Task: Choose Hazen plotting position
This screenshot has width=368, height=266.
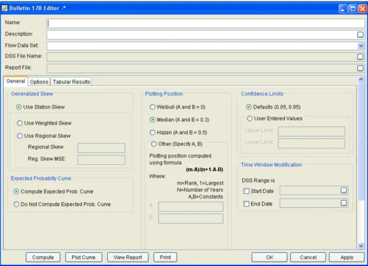Action: pos(178,132)
